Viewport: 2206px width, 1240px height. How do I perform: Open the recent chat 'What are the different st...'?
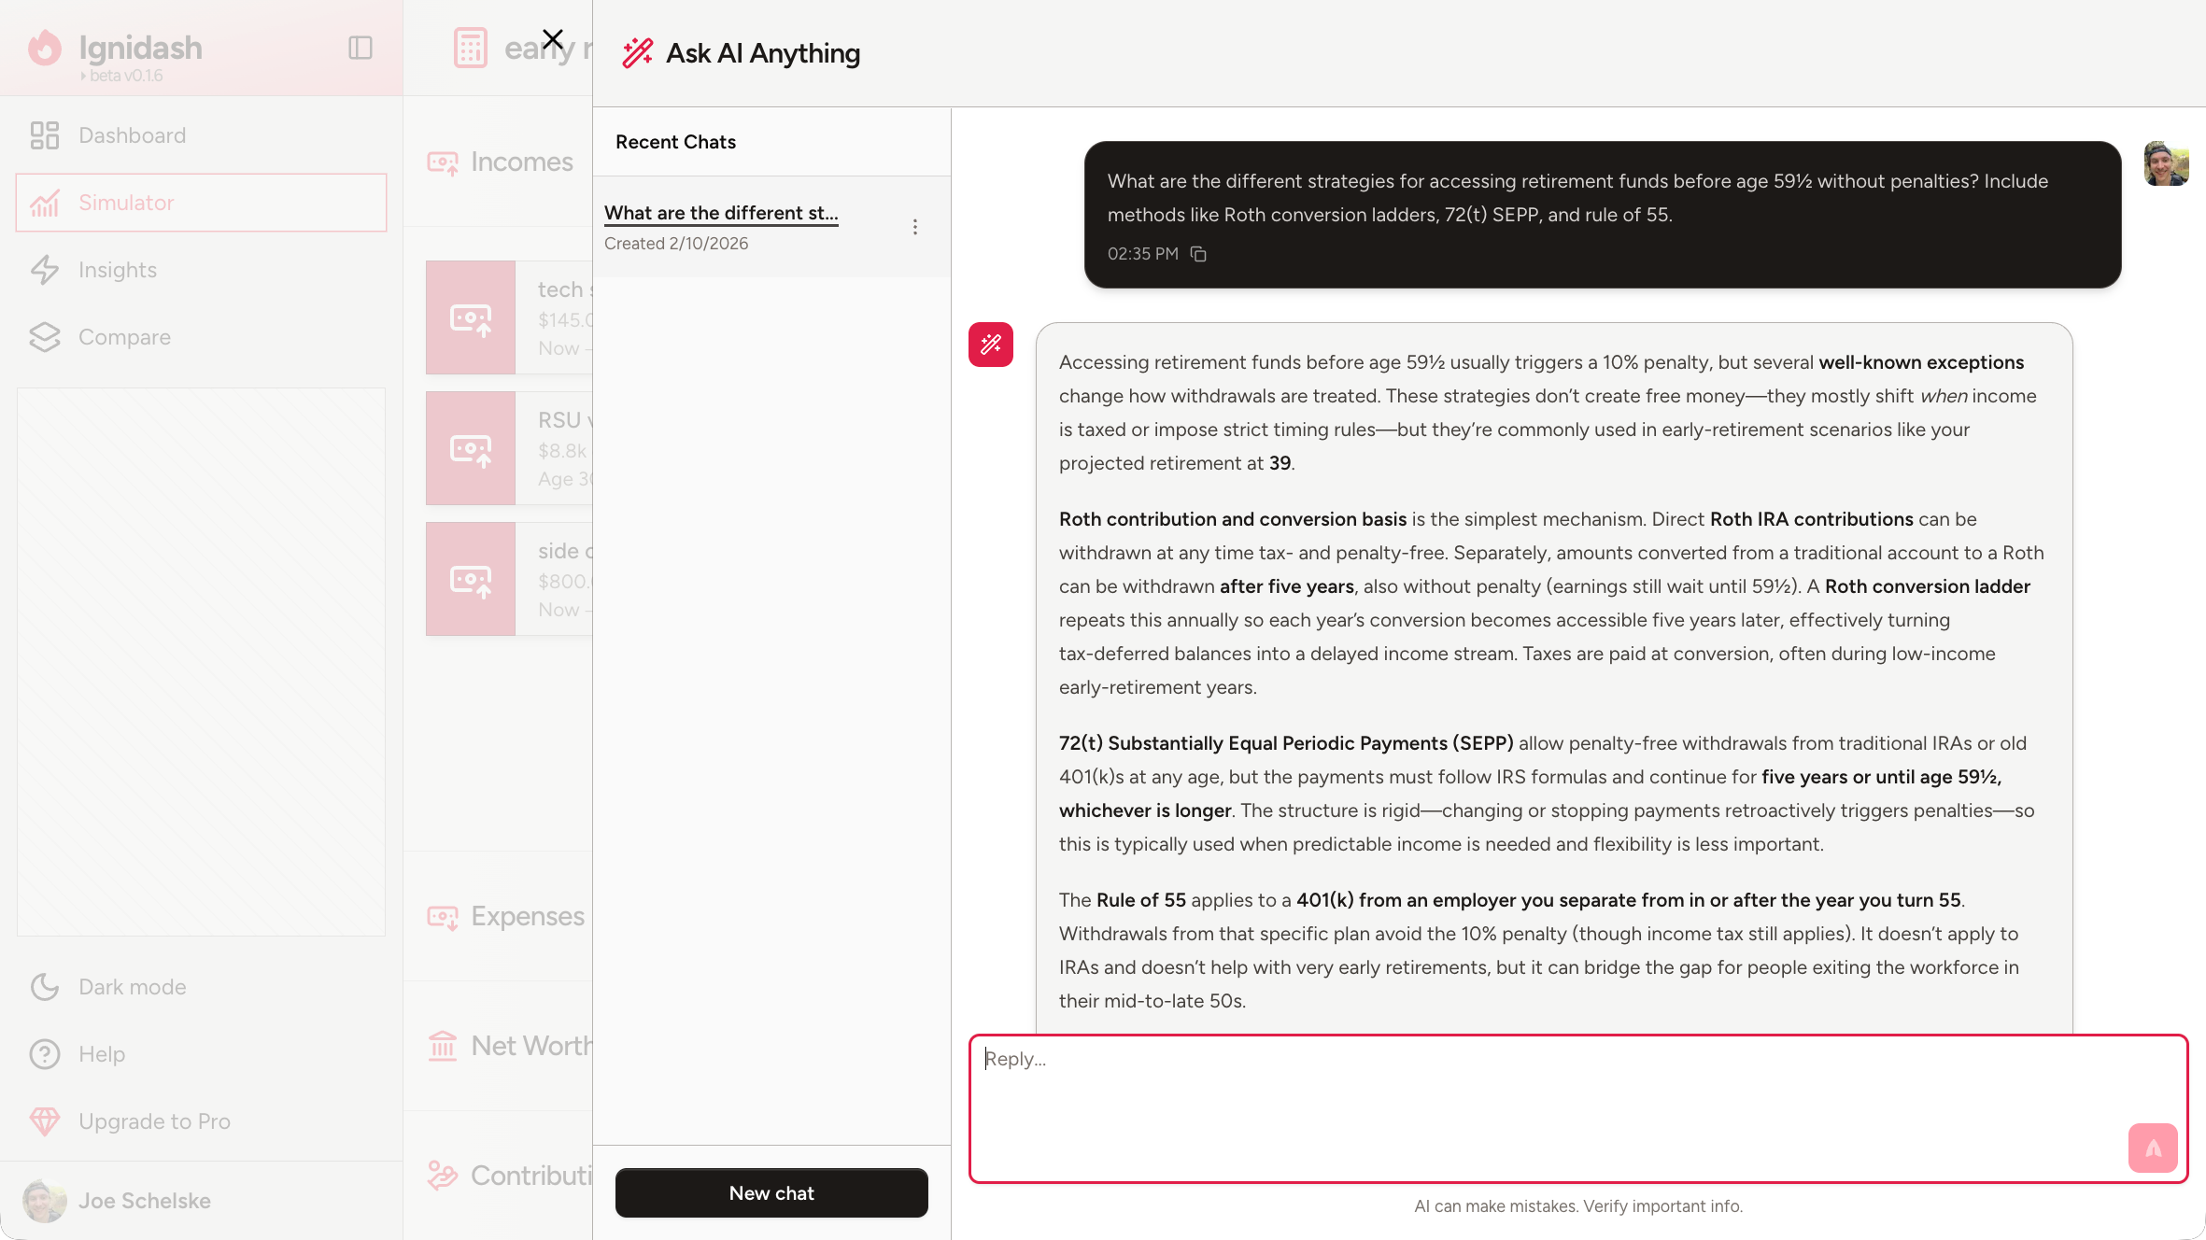tap(721, 213)
